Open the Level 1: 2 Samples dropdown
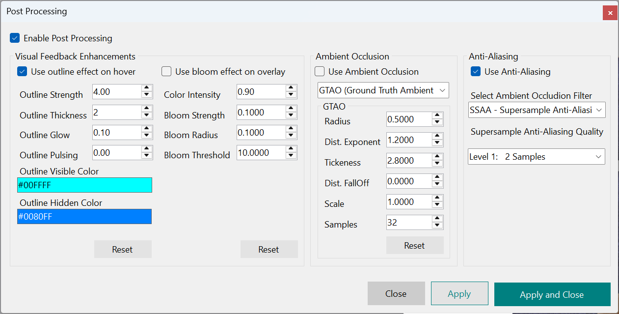The image size is (619, 314). [536, 157]
